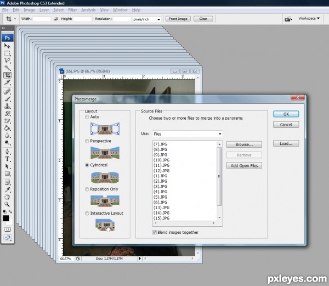Select the Path Selection tool
Screen dimensions: 329x286
click(7, 166)
